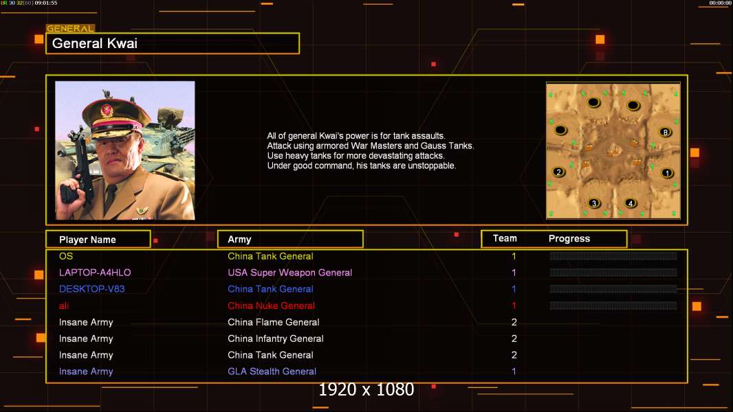The image size is (733, 412).
Task: Click start position 8 on the minimap
Action: [665, 132]
